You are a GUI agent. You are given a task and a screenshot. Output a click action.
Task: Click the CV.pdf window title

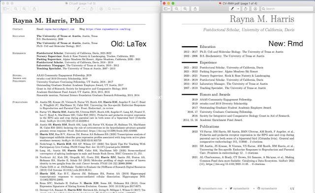click(x=82, y=3)
